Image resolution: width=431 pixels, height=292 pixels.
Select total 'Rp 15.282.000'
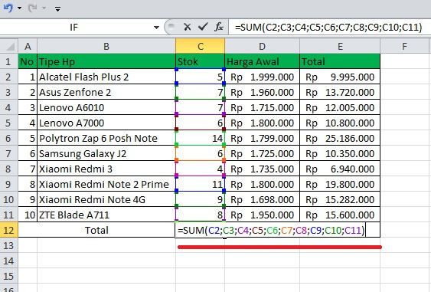(340, 199)
